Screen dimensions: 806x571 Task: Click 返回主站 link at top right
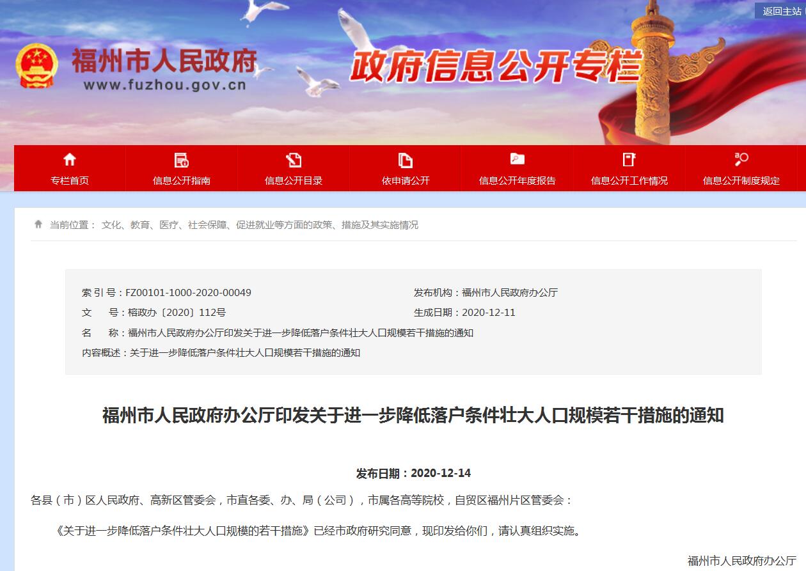point(781,11)
